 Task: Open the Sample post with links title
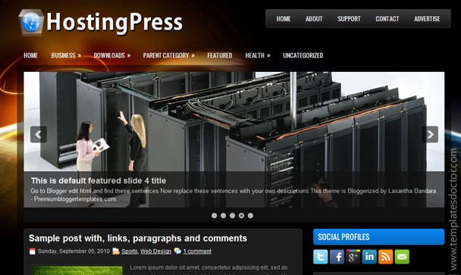click(138, 239)
